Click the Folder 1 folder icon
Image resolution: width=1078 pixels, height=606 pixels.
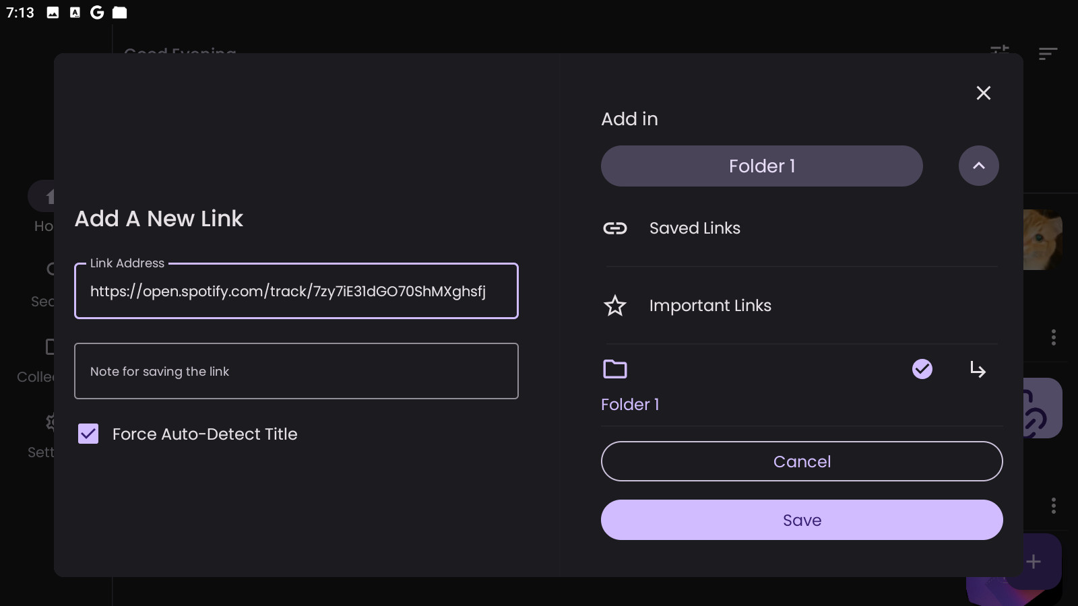[614, 369]
